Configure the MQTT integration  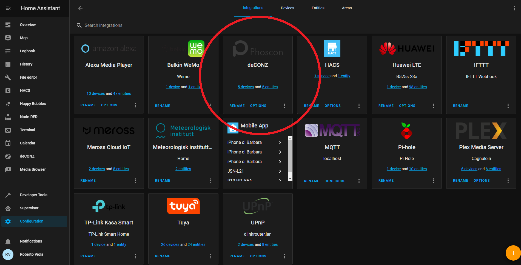click(335, 181)
